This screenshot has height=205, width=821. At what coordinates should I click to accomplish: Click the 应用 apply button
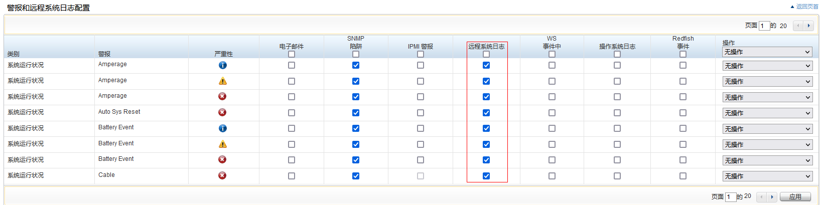tap(795, 197)
